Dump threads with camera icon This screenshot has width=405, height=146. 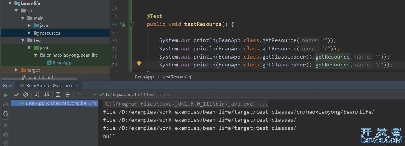6,135
